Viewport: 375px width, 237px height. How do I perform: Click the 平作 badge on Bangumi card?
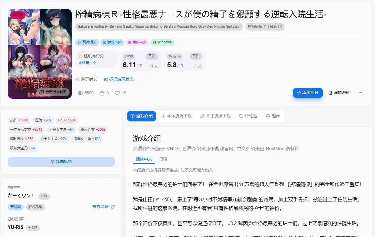(x=196, y=56)
